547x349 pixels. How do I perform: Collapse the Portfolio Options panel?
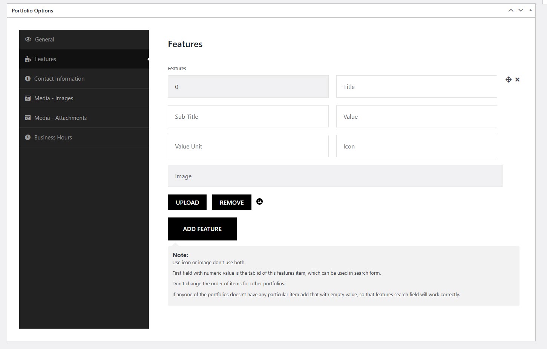click(x=530, y=11)
